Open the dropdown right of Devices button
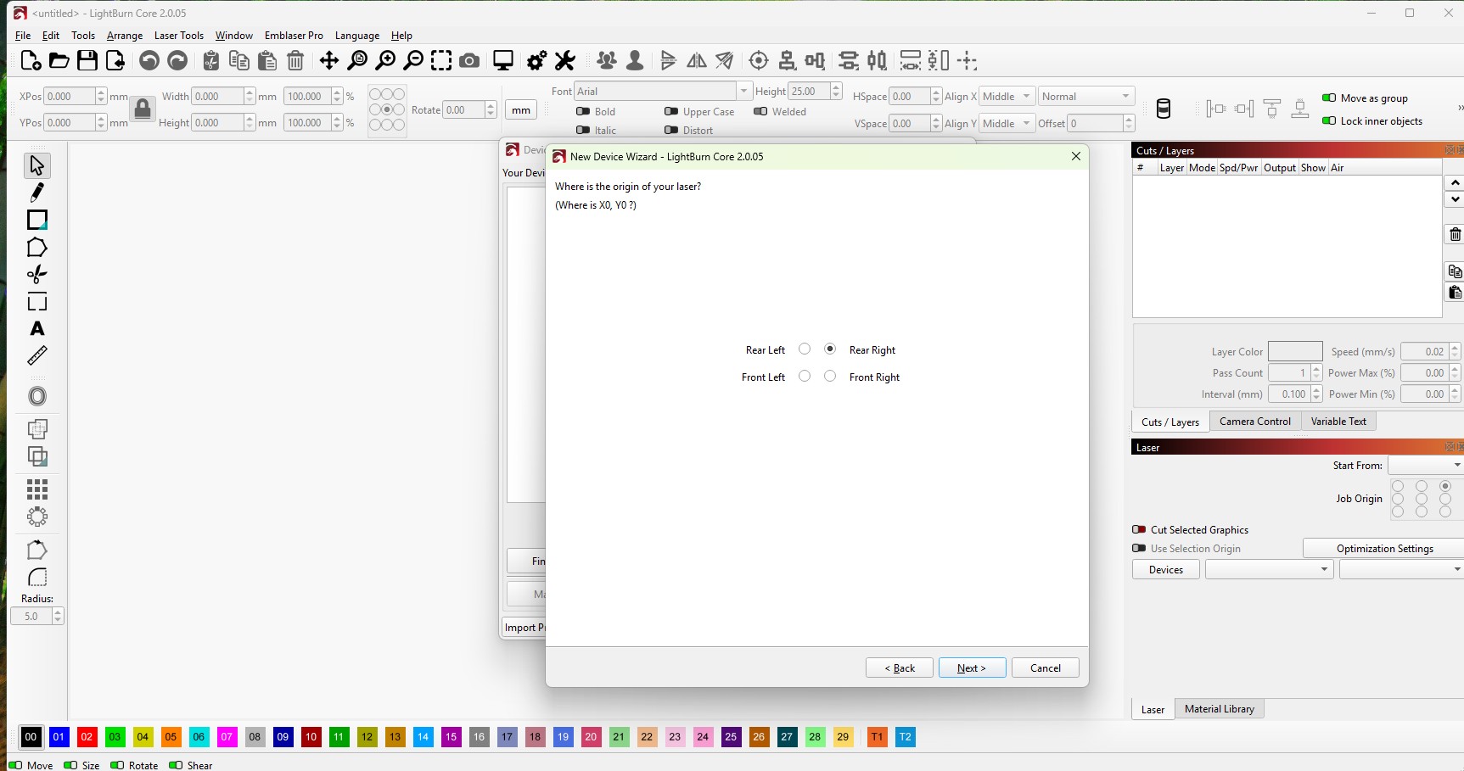Screen dimensions: 1464x771 [1269, 569]
